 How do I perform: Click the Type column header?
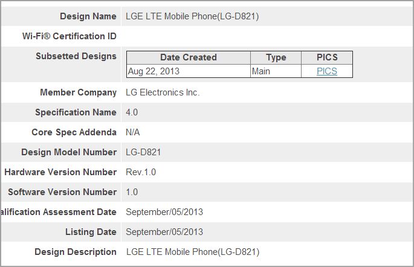click(276, 57)
